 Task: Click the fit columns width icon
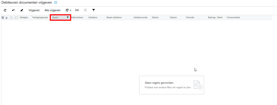coord(77,10)
